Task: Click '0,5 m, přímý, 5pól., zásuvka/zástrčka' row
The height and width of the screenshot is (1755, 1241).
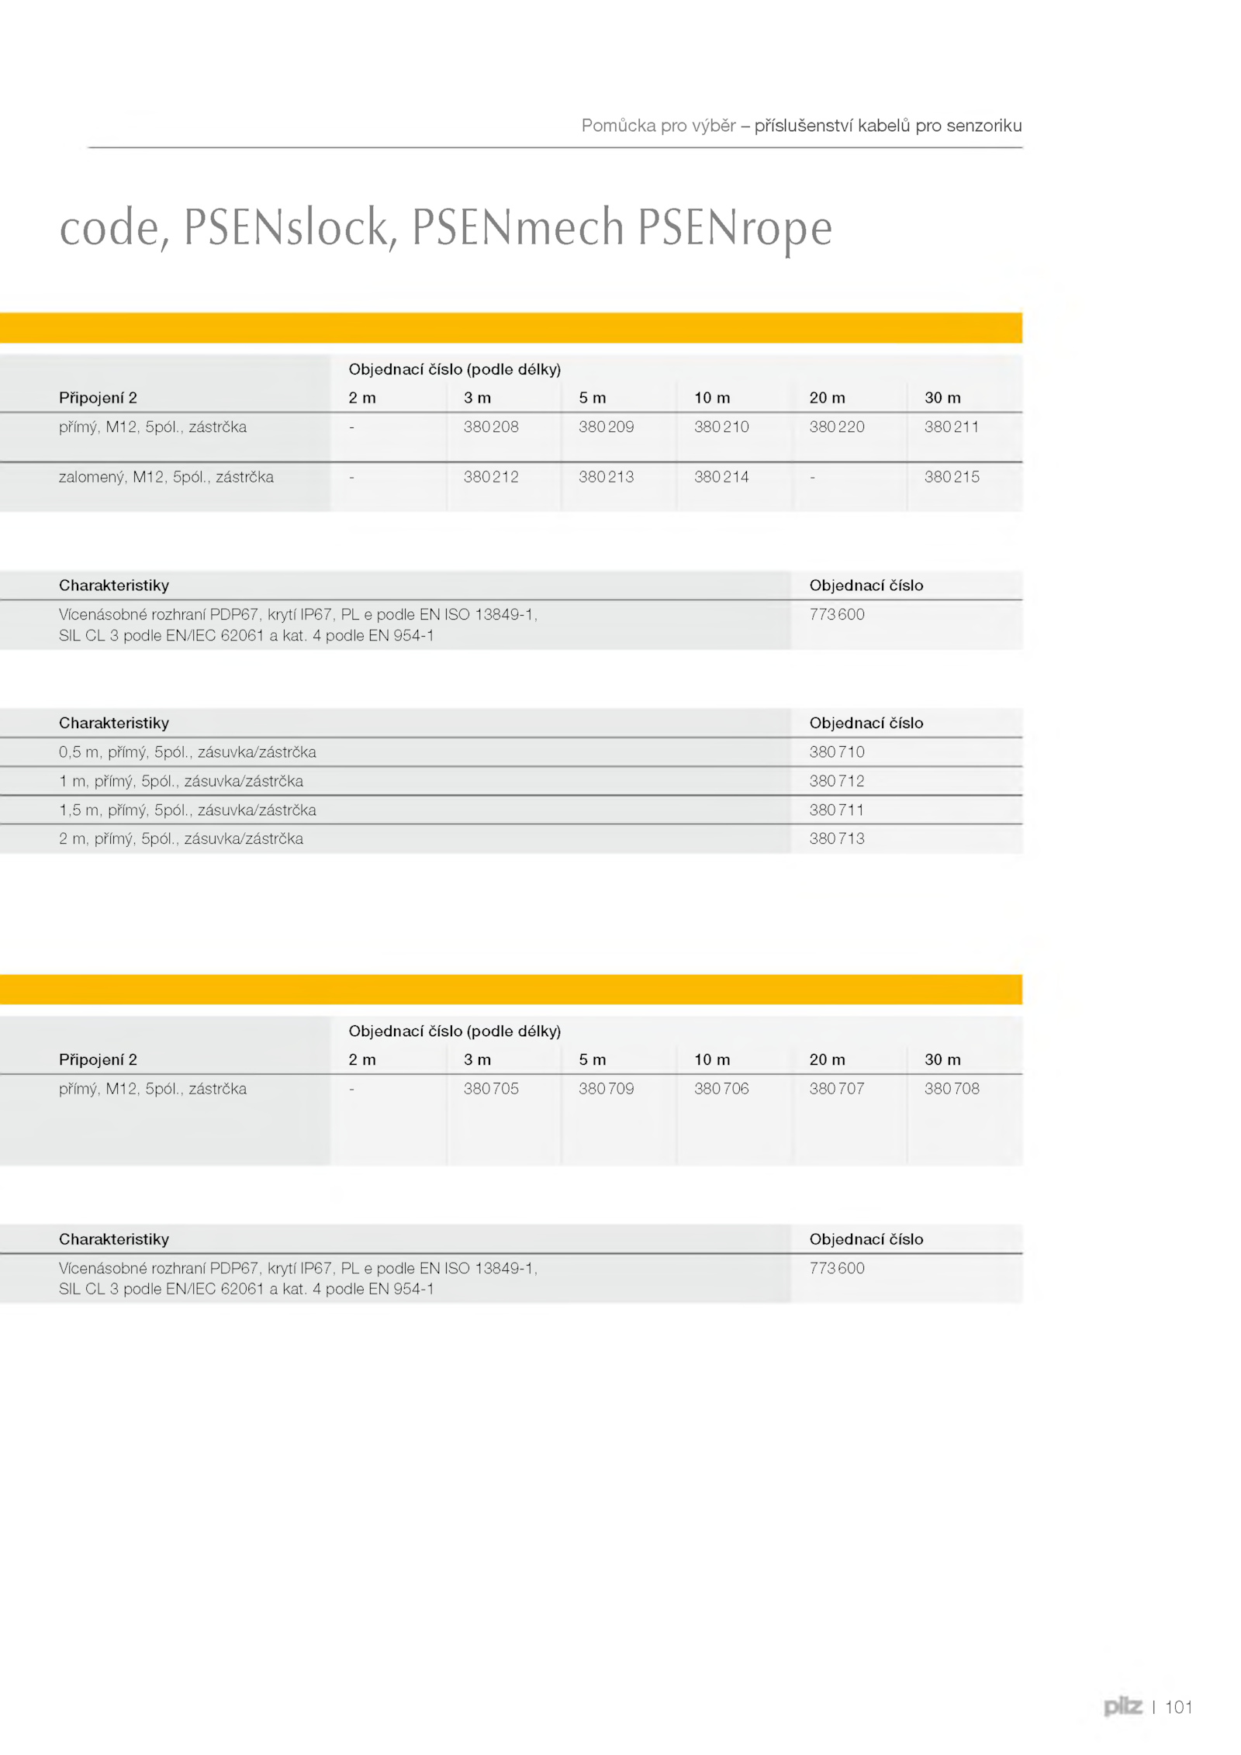Action: pos(511,751)
